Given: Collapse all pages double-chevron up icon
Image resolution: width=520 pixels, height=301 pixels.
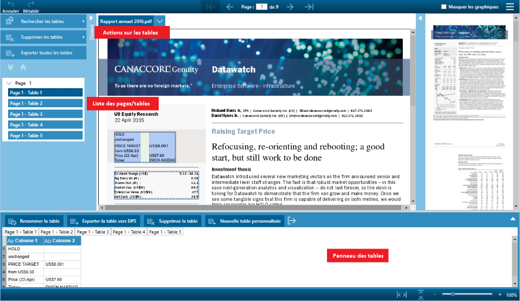Looking at the screenshot, I should click(x=23, y=67).
